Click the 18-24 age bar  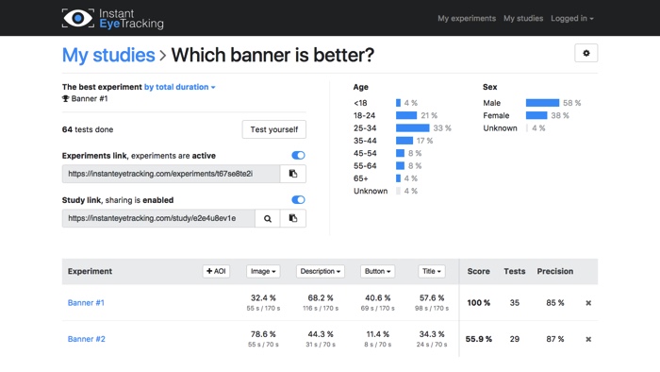pos(406,115)
